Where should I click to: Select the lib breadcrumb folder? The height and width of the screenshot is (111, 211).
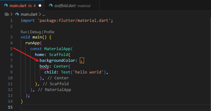[7, 14]
